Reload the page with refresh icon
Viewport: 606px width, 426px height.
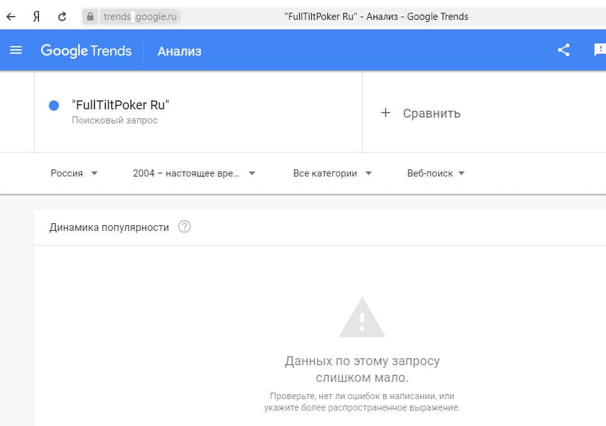(62, 17)
